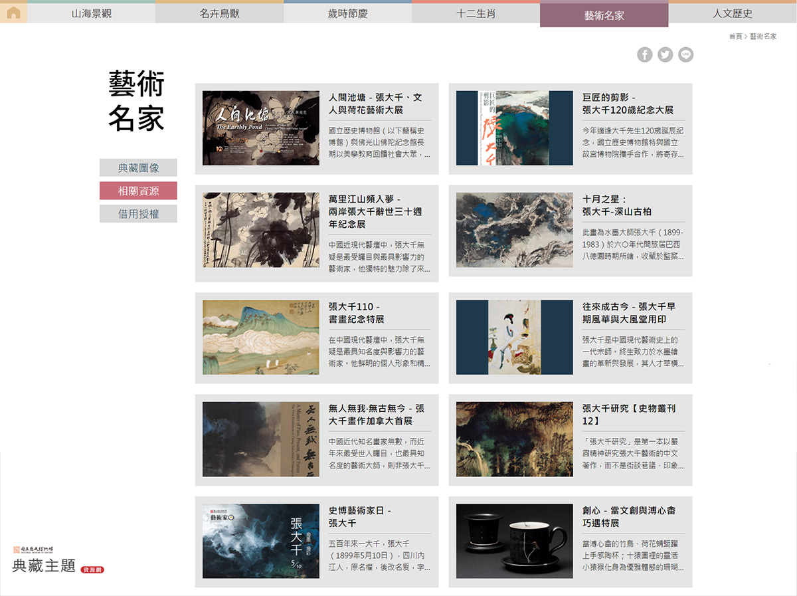Open the 萬里江山頻入夢 lotus painting thumbnail
Image resolution: width=797 pixels, height=596 pixels.
click(261, 230)
